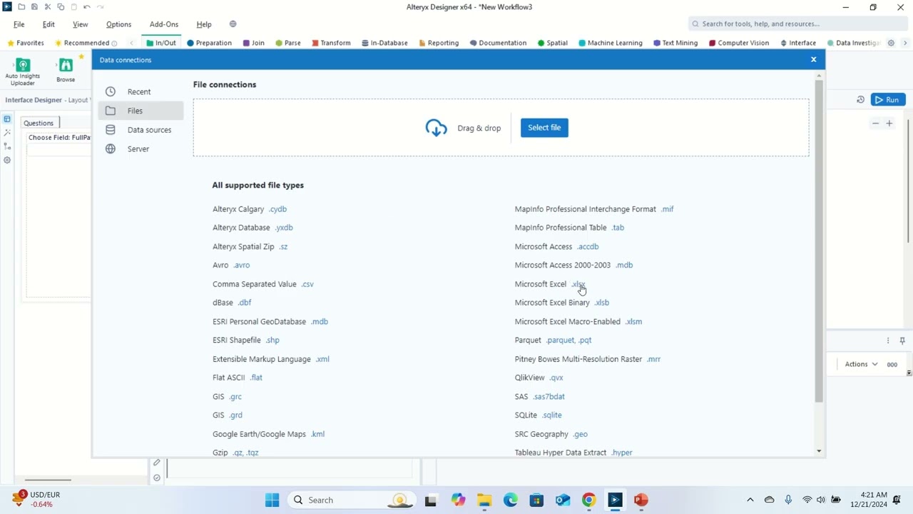Open the File menu
This screenshot has height=514, width=913.
click(19, 24)
